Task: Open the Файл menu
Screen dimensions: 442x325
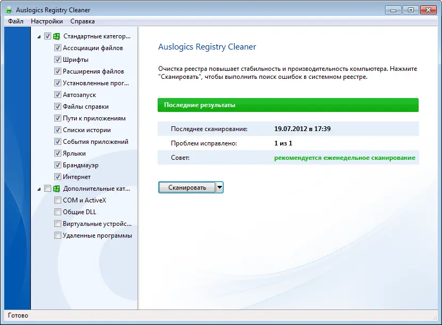Action: (x=15, y=21)
